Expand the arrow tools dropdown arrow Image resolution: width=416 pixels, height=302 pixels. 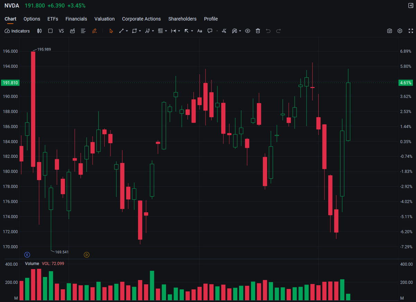click(192, 31)
